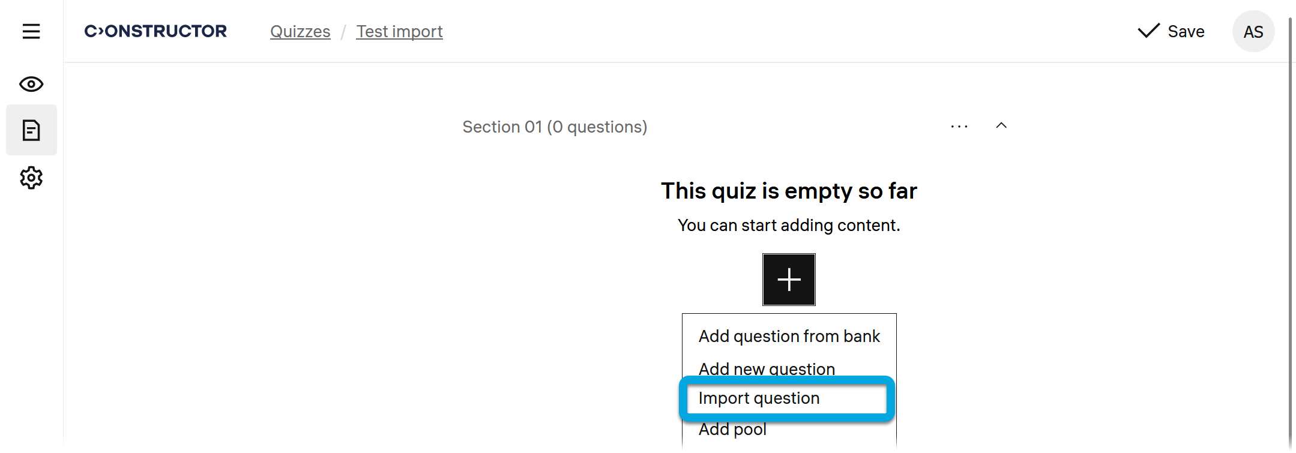Click the Save checkmark icon
This screenshot has height=453, width=1296.
click(1148, 31)
